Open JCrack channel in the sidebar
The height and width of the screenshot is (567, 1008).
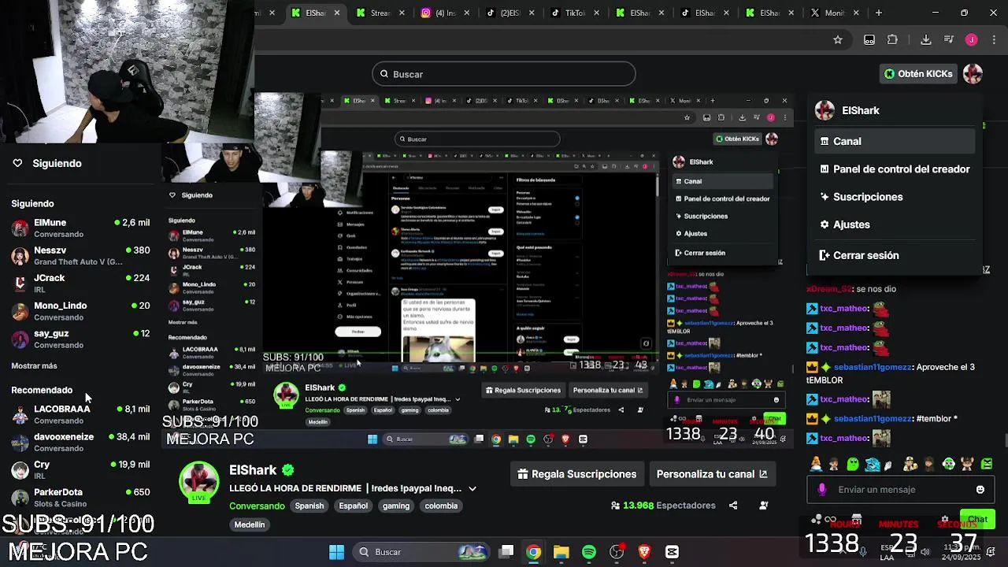[x=80, y=283]
